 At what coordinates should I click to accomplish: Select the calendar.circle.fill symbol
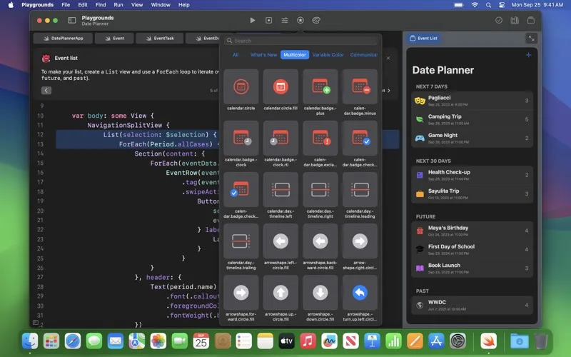coord(281,86)
